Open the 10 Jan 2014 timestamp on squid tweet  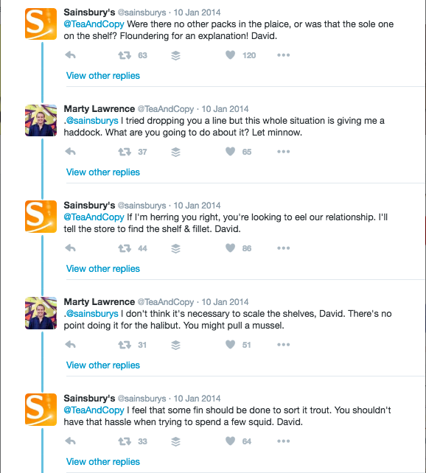click(x=197, y=399)
